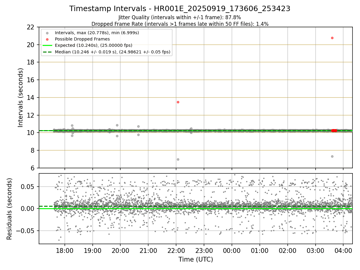This screenshot has height=270, width=360.
Task: Select the 'Intervals (seconds)' y-axis label
Action: (20, 97)
